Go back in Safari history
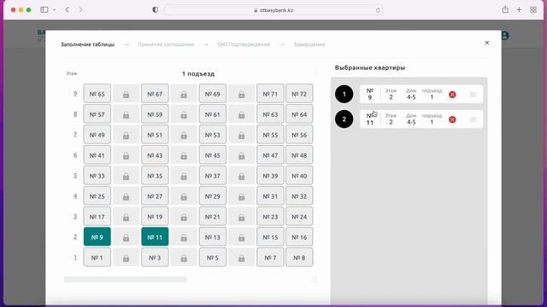547x307 pixels. pyautogui.click(x=67, y=9)
